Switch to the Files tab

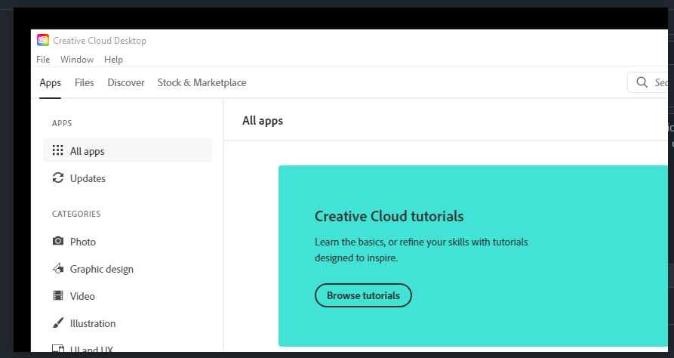85,82
